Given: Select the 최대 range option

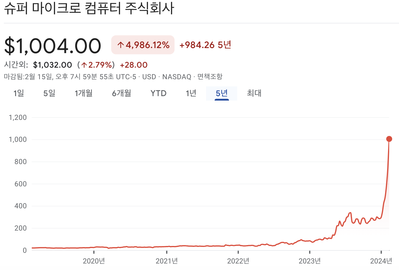Looking at the screenshot, I should coord(254,93).
